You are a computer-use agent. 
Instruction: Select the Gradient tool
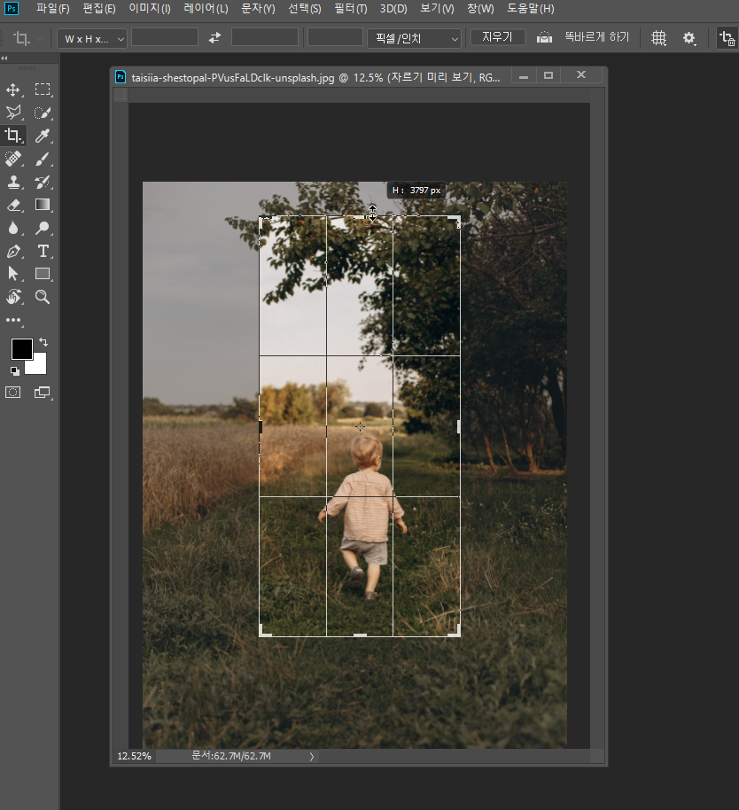pos(43,205)
